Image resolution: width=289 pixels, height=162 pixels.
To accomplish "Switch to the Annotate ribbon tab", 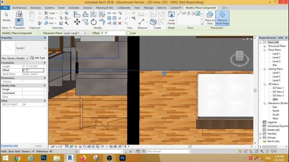I will tap(74, 8).
